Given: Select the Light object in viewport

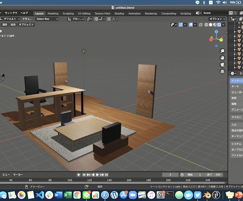Looking at the screenshot, I should tap(83, 51).
